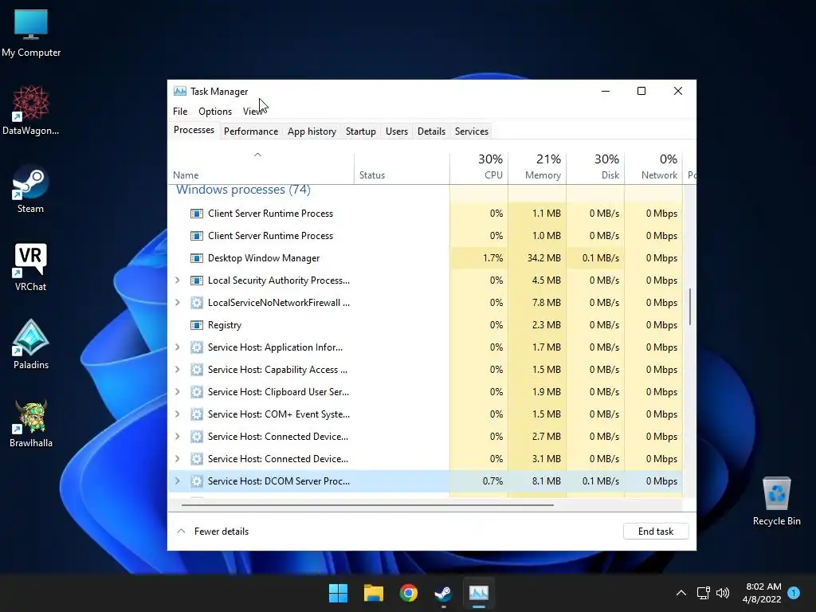Switch to the Performance tab
816x612 pixels.
pos(251,131)
